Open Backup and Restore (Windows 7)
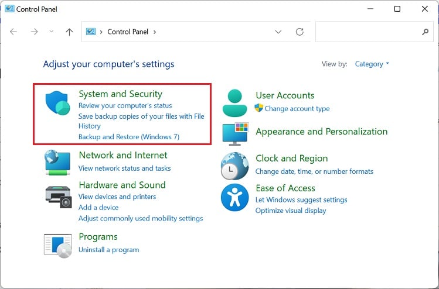 point(128,137)
